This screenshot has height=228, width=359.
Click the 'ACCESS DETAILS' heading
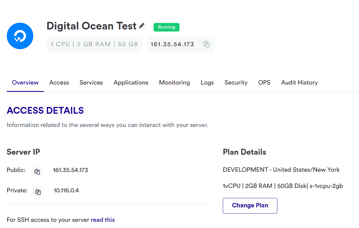coord(45,110)
